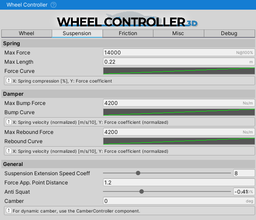The height and width of the screenshot is (220, 256).
Task: Click the Force App. Point Distance field
Action: click(179, 182)
